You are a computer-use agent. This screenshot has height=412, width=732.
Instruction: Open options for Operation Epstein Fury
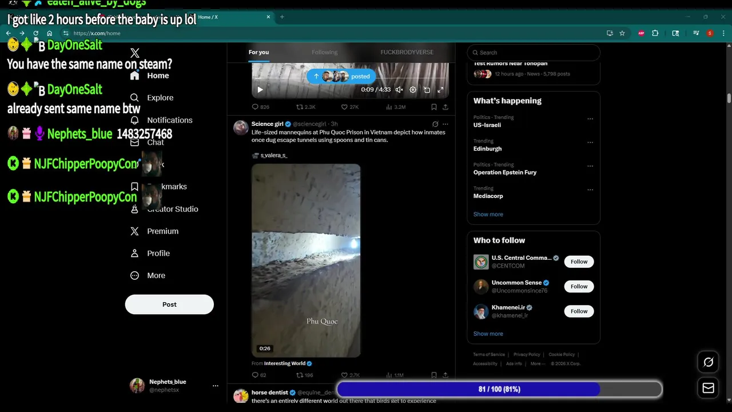click(x=590, y=166)
